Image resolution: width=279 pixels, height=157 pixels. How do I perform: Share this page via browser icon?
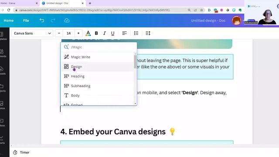pyautogui.click(x=195, y=10)
